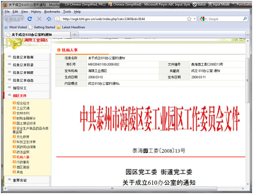Open the 信息公开指南 sidebar link

click(23, 57)
